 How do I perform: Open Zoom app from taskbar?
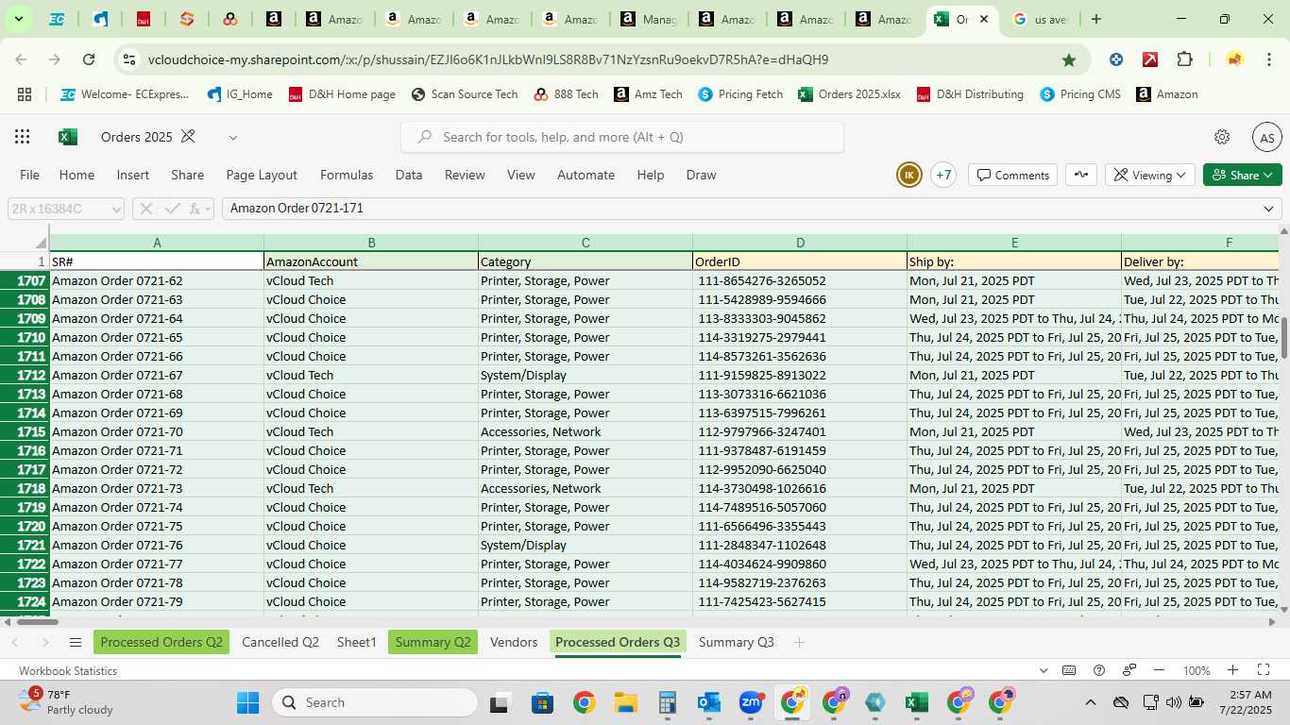(751, 702)
